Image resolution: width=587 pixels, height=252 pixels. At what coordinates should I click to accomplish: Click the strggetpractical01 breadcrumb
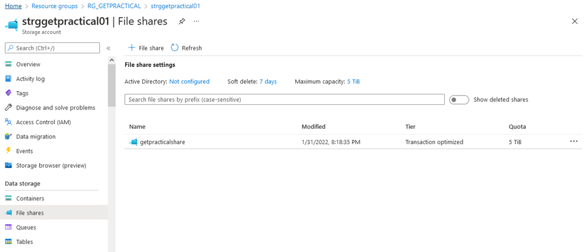click(x=175, y=6)
